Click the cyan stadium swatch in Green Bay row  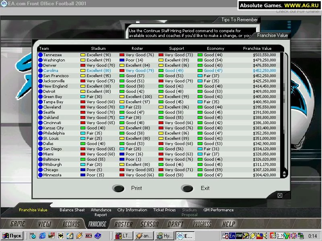tap(83, 97)
